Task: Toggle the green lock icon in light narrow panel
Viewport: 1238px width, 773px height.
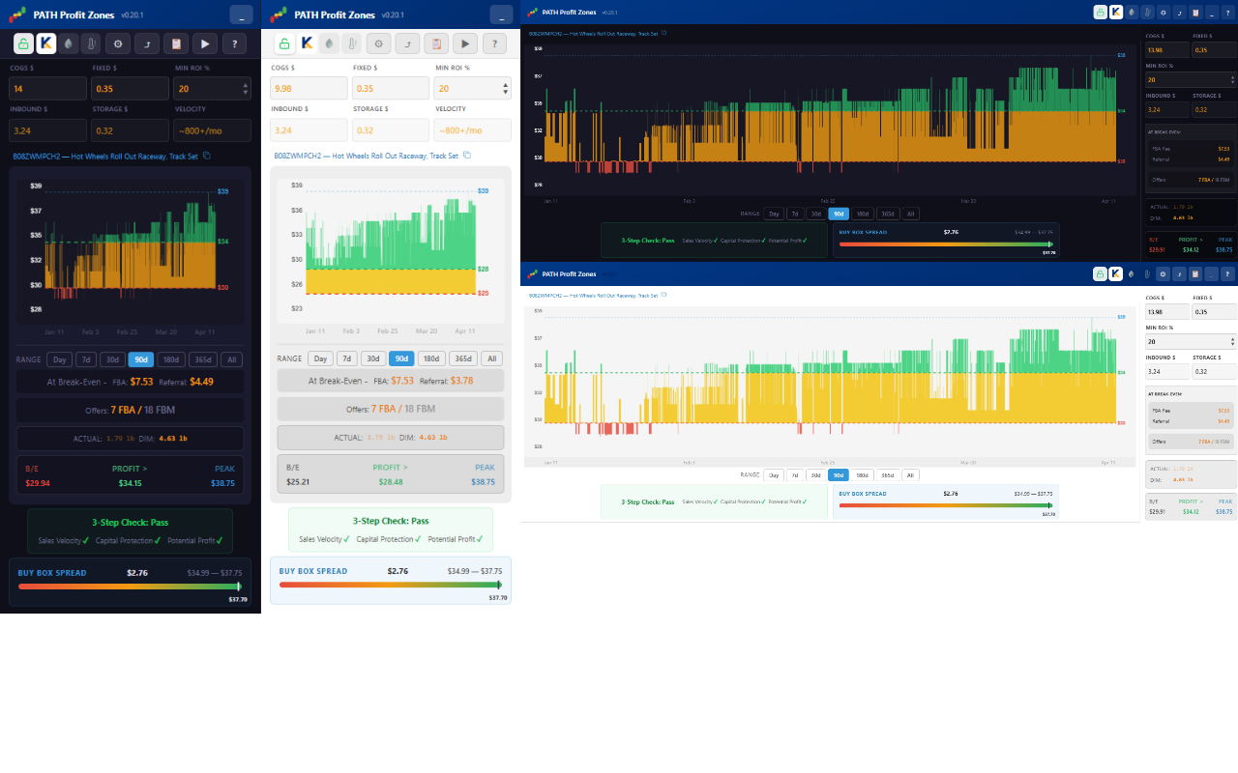Action: tap(283, 43)
